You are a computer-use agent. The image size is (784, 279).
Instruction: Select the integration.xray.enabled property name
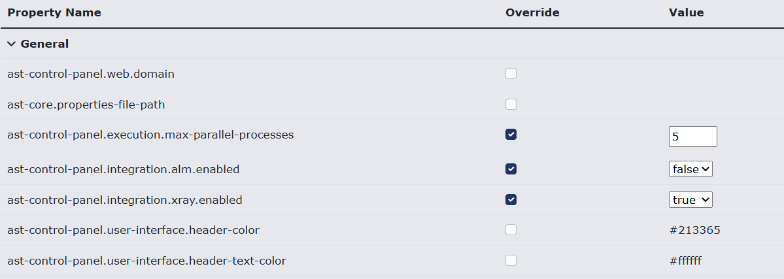pos(125,200)
